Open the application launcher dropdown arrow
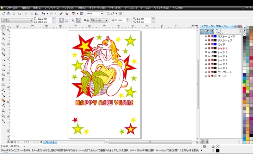This screenshot has height=154, width=253. 77,14
